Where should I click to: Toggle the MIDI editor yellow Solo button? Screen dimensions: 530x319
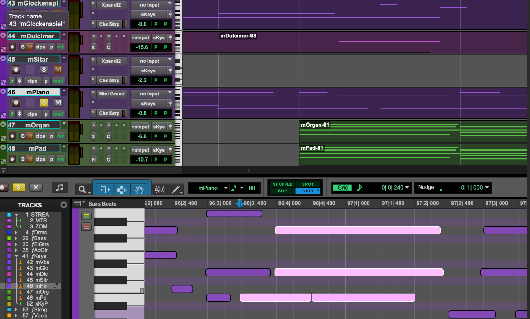pos(19,187)
